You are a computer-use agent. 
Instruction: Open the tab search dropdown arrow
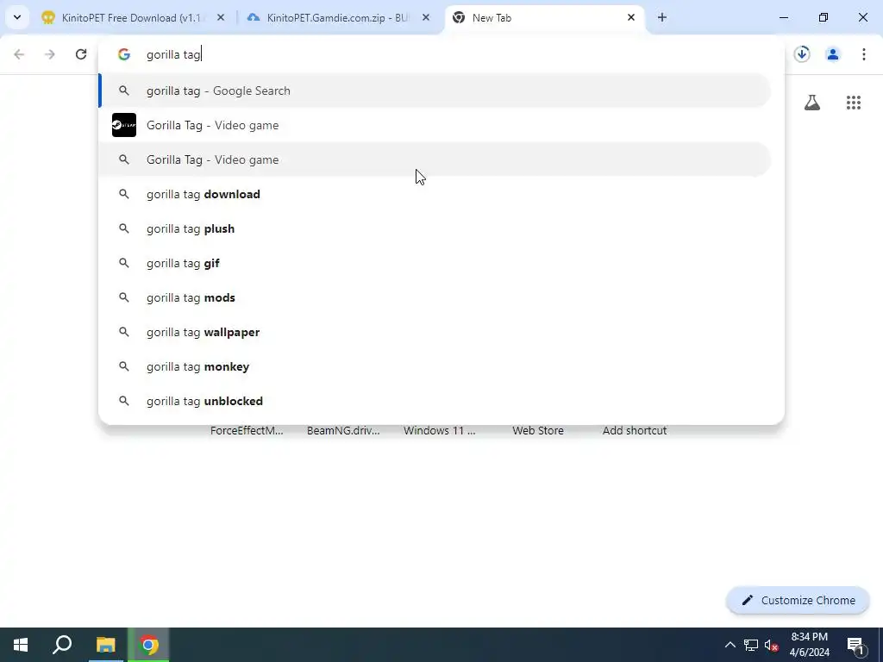17,17
